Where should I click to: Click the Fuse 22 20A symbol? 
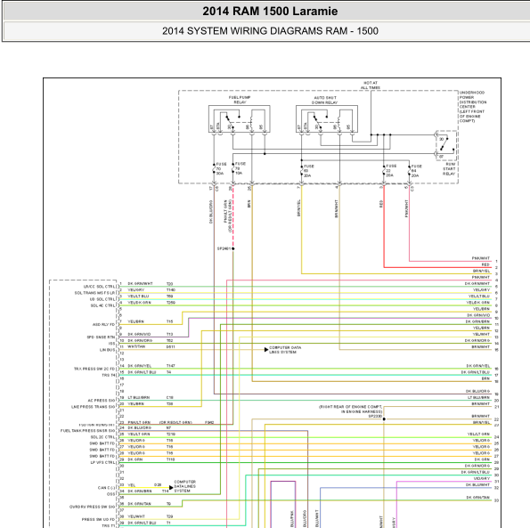tap(384, 171)
